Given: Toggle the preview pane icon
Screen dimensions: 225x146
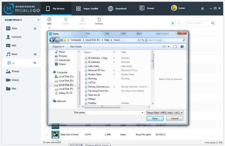Looking at the screenshot, I should point(175,47).
